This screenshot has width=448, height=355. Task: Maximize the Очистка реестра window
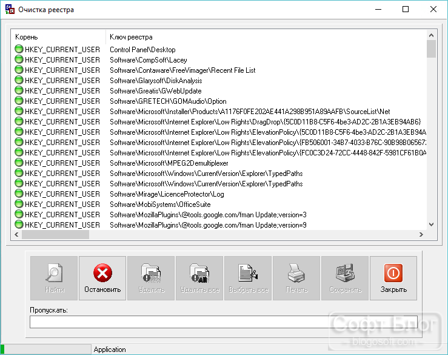(406, 10)
